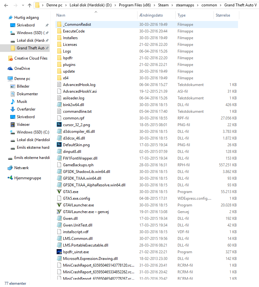Select Denne pc computer icon

tap(10, 79)
